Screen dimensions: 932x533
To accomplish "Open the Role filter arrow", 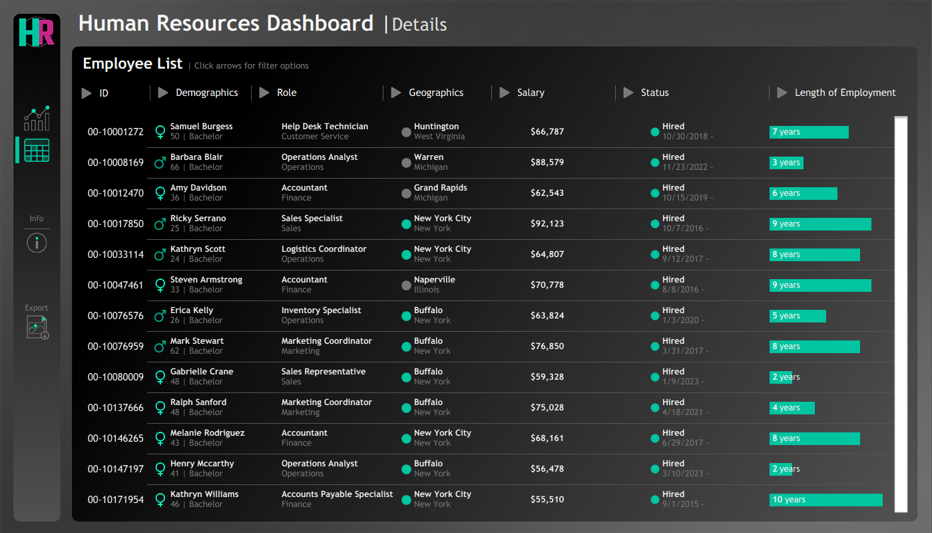I will click(264, 93).
